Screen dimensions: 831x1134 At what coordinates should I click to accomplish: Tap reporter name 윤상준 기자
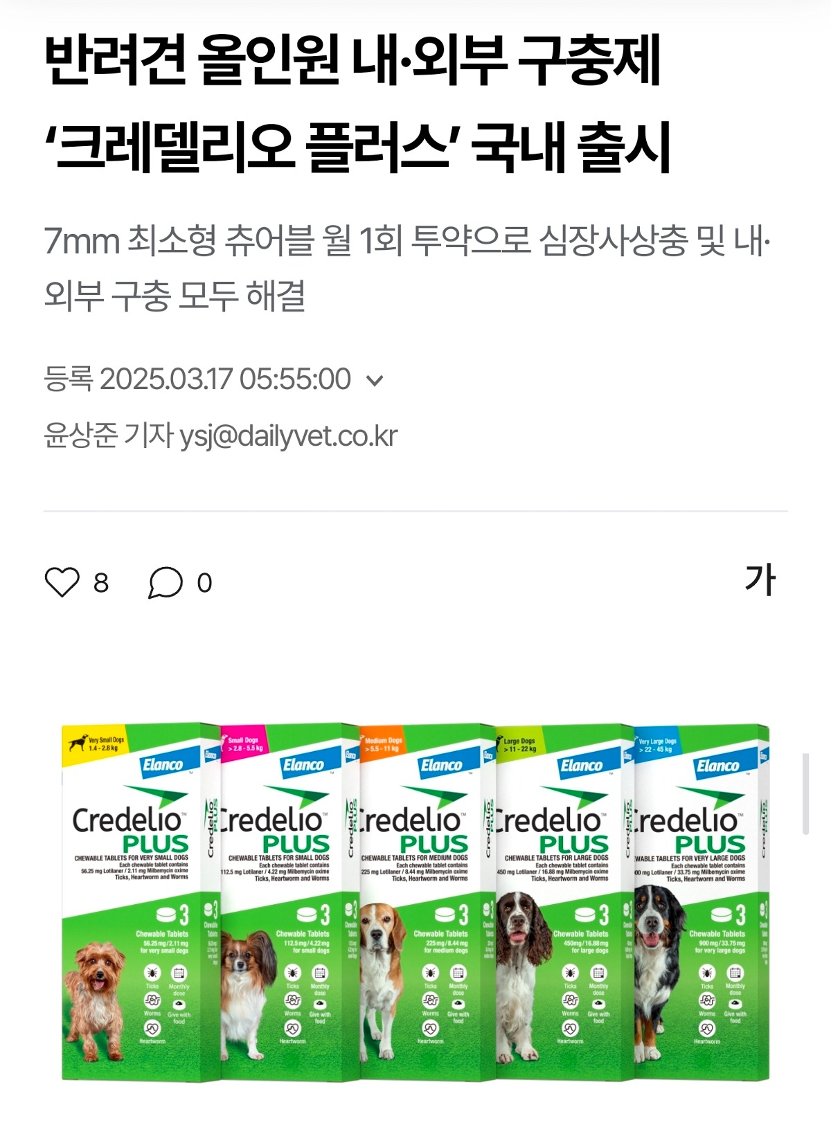(x=107, y=435)
